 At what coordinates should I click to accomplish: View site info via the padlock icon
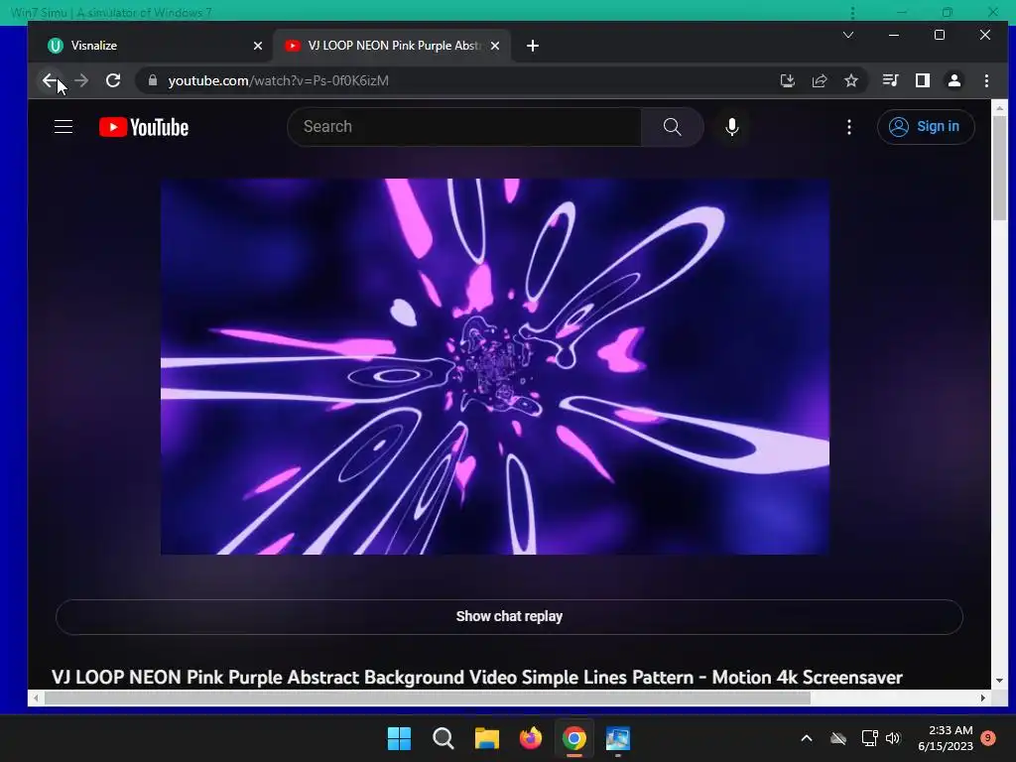click(x=153, y=80)
